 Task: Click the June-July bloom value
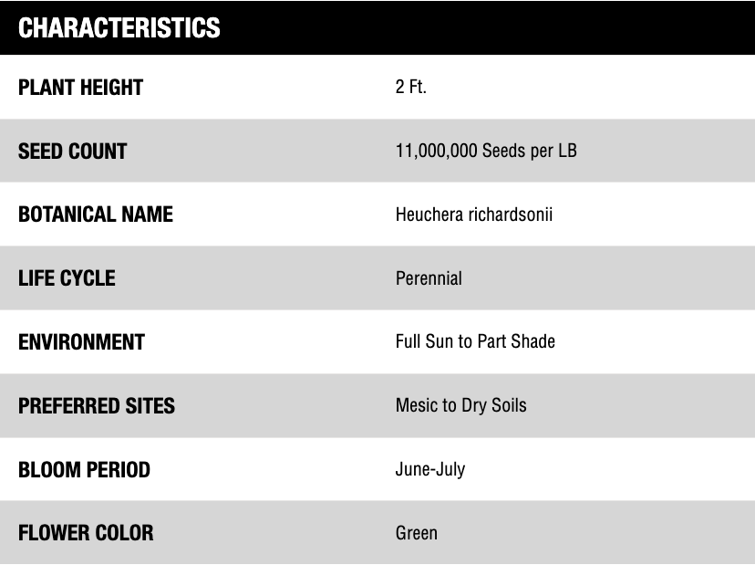pos(430,469)
